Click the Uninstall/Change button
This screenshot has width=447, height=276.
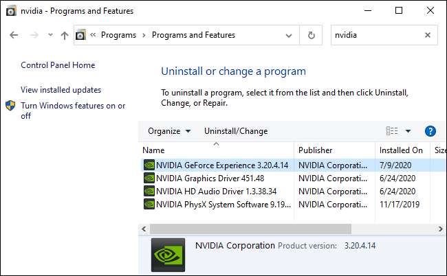pyautogui.click(x=236, y=131)
